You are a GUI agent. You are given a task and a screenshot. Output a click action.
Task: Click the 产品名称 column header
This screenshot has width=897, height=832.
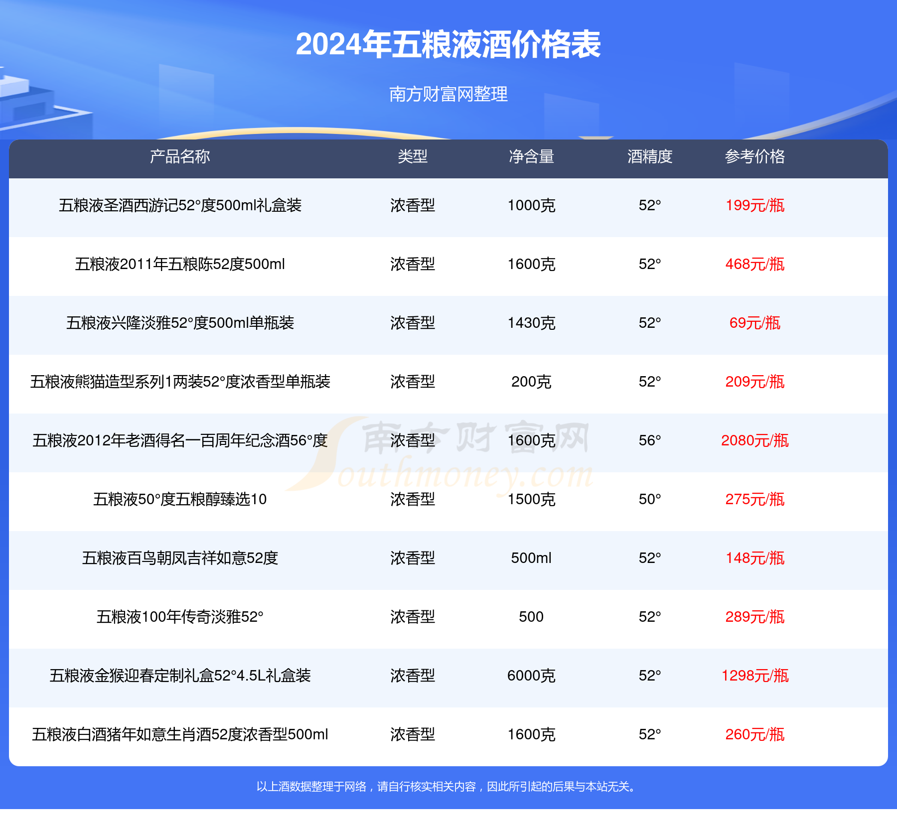point(180,156)
